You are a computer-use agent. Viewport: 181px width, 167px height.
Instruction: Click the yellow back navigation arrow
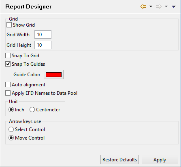pyautogui.click(x=143, y=6)
